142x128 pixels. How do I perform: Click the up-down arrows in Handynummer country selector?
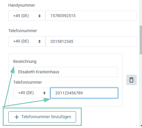click(39, 16)
